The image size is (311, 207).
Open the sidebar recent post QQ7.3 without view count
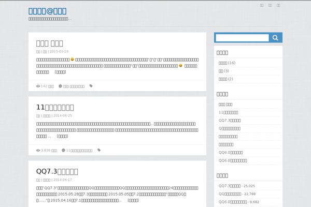[x=230, y=121]
